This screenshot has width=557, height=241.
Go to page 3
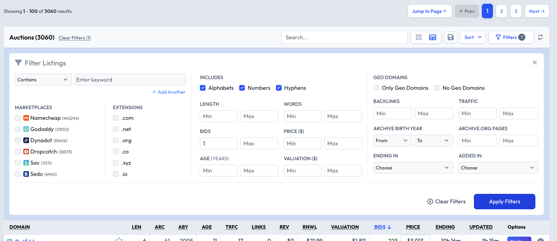click(x=516, y=11)
